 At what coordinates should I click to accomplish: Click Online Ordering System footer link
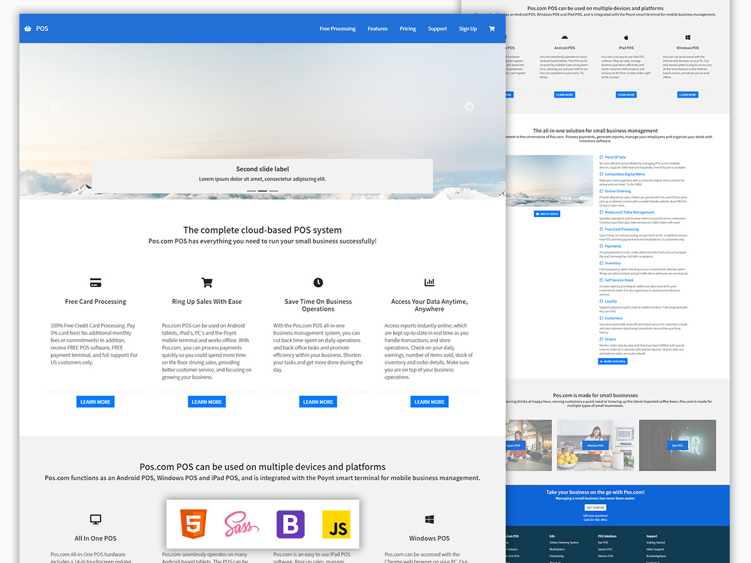(x=564, y=542)
